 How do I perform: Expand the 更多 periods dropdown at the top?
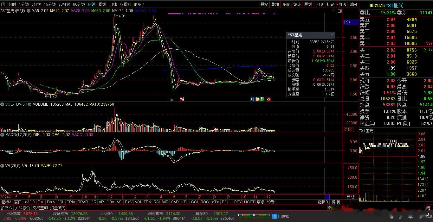pos(139,4)
